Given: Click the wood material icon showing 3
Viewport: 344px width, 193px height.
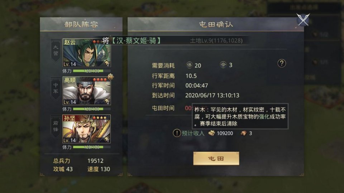Looking at the screenshot, I should coord(244,133).
